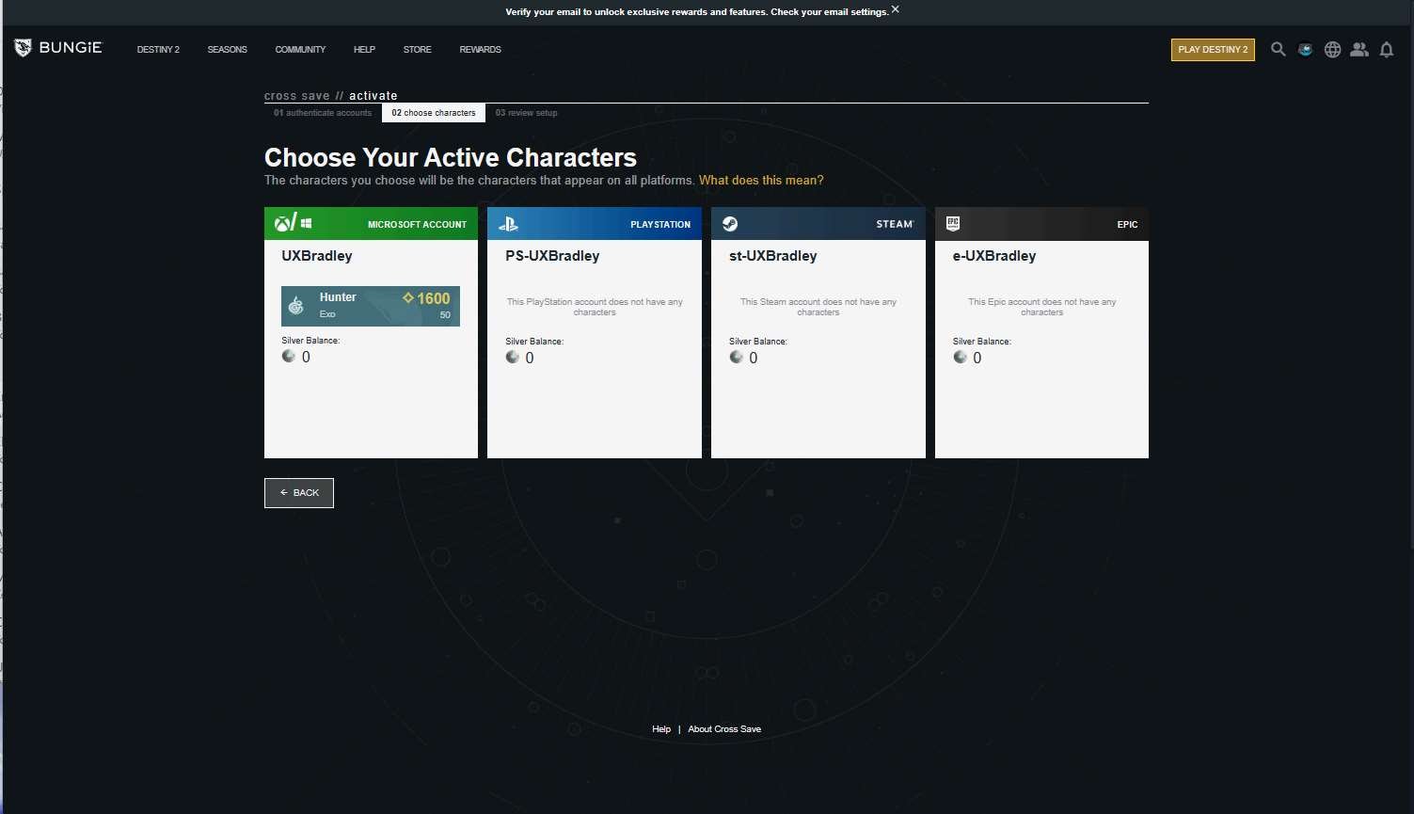
Task: Click the 'UXBradley' Microsoft account name
Action: tap(317, 256)
